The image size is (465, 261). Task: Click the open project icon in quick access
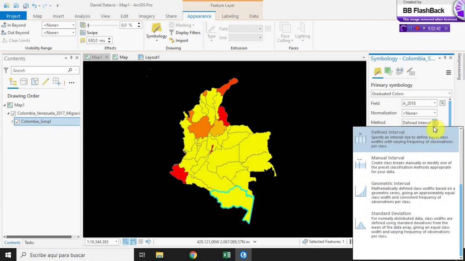(x=16, y=6)
